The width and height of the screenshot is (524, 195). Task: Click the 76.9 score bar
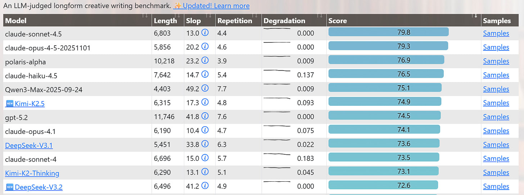(387, 60)
